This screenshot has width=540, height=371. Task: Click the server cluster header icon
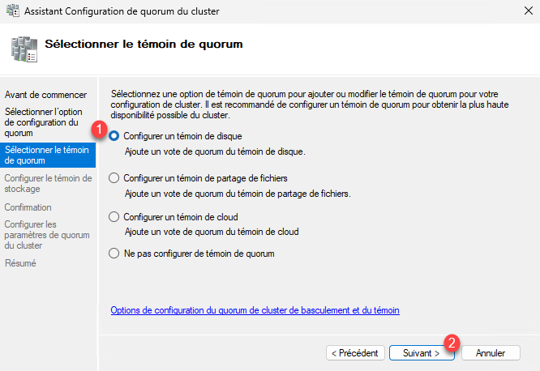tap(24, 49)
